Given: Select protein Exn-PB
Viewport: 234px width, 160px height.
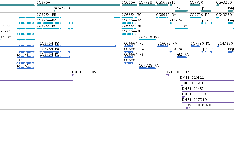Looking at the screenshot, I should point(26,57).
